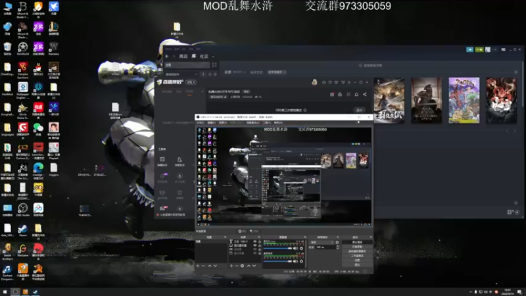Open OBS Settings button in controls

coord(357,260)
